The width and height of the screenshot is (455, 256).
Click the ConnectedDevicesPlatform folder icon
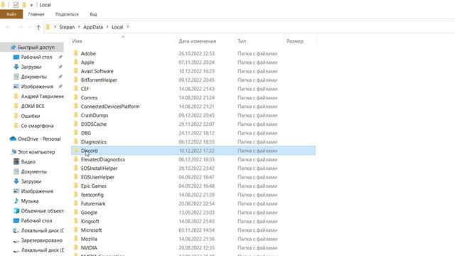tap(76, 106)
